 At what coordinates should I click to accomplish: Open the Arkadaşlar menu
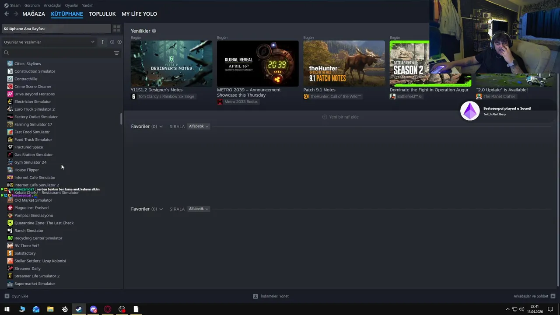pos(52,5)
